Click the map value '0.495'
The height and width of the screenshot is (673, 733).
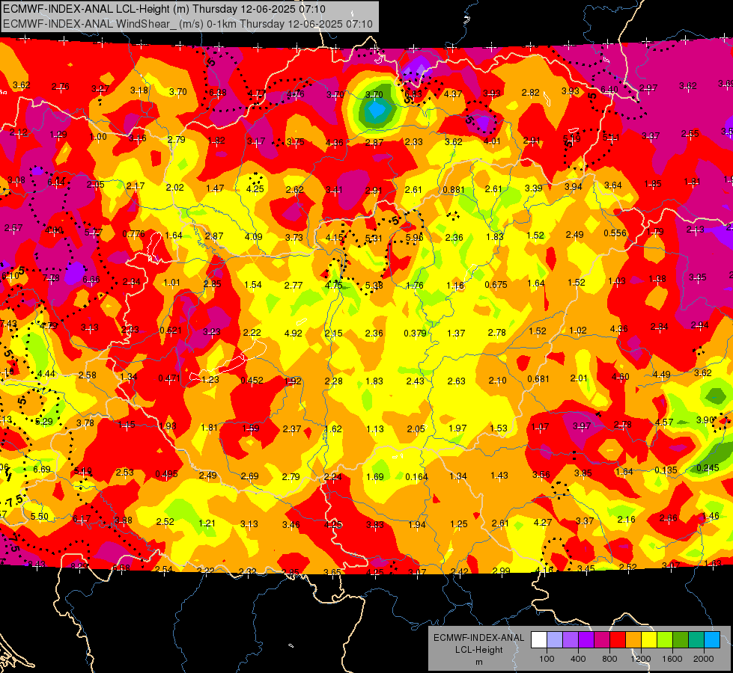coord(166,474)
